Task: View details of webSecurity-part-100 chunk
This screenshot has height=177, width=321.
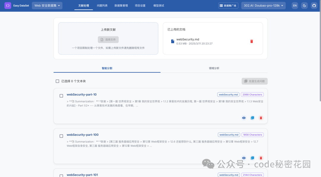Action: click(x=244, y=158)
